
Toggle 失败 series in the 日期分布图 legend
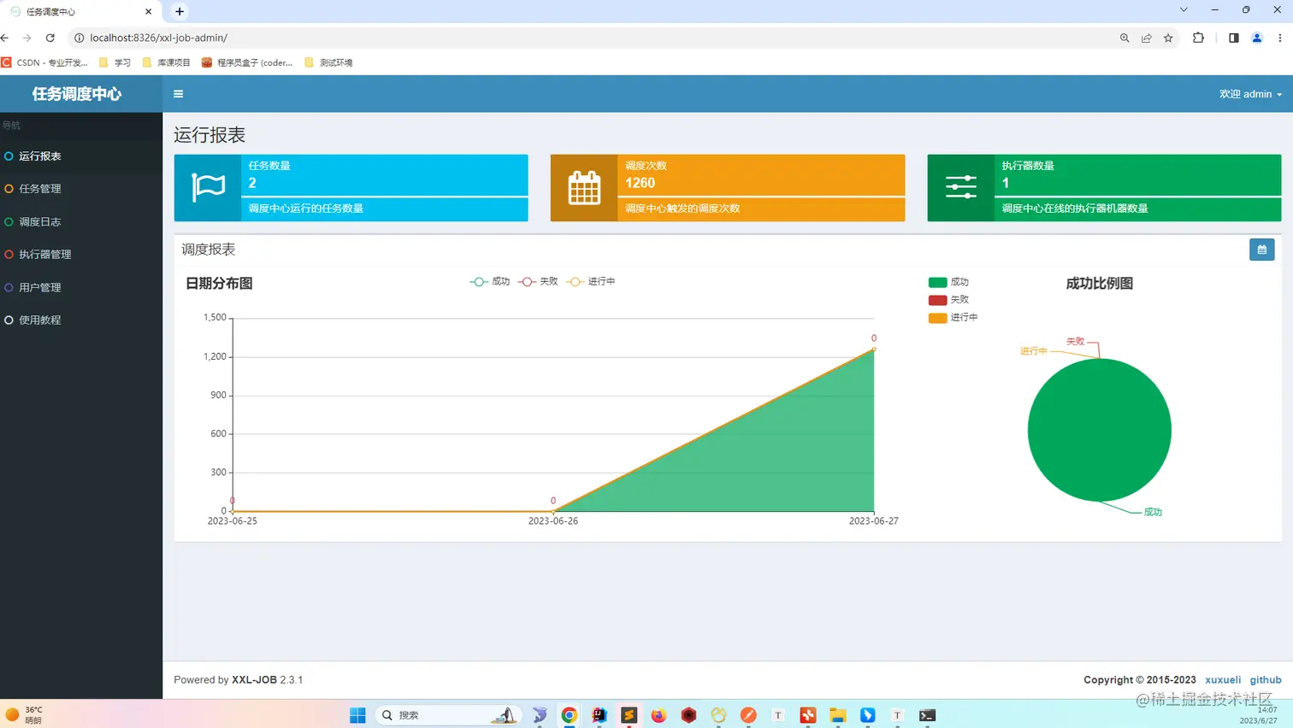pos(538,281)
